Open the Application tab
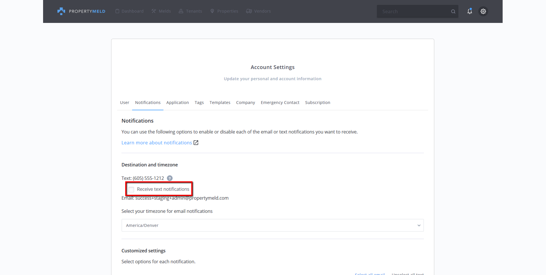 coord(178,103)
